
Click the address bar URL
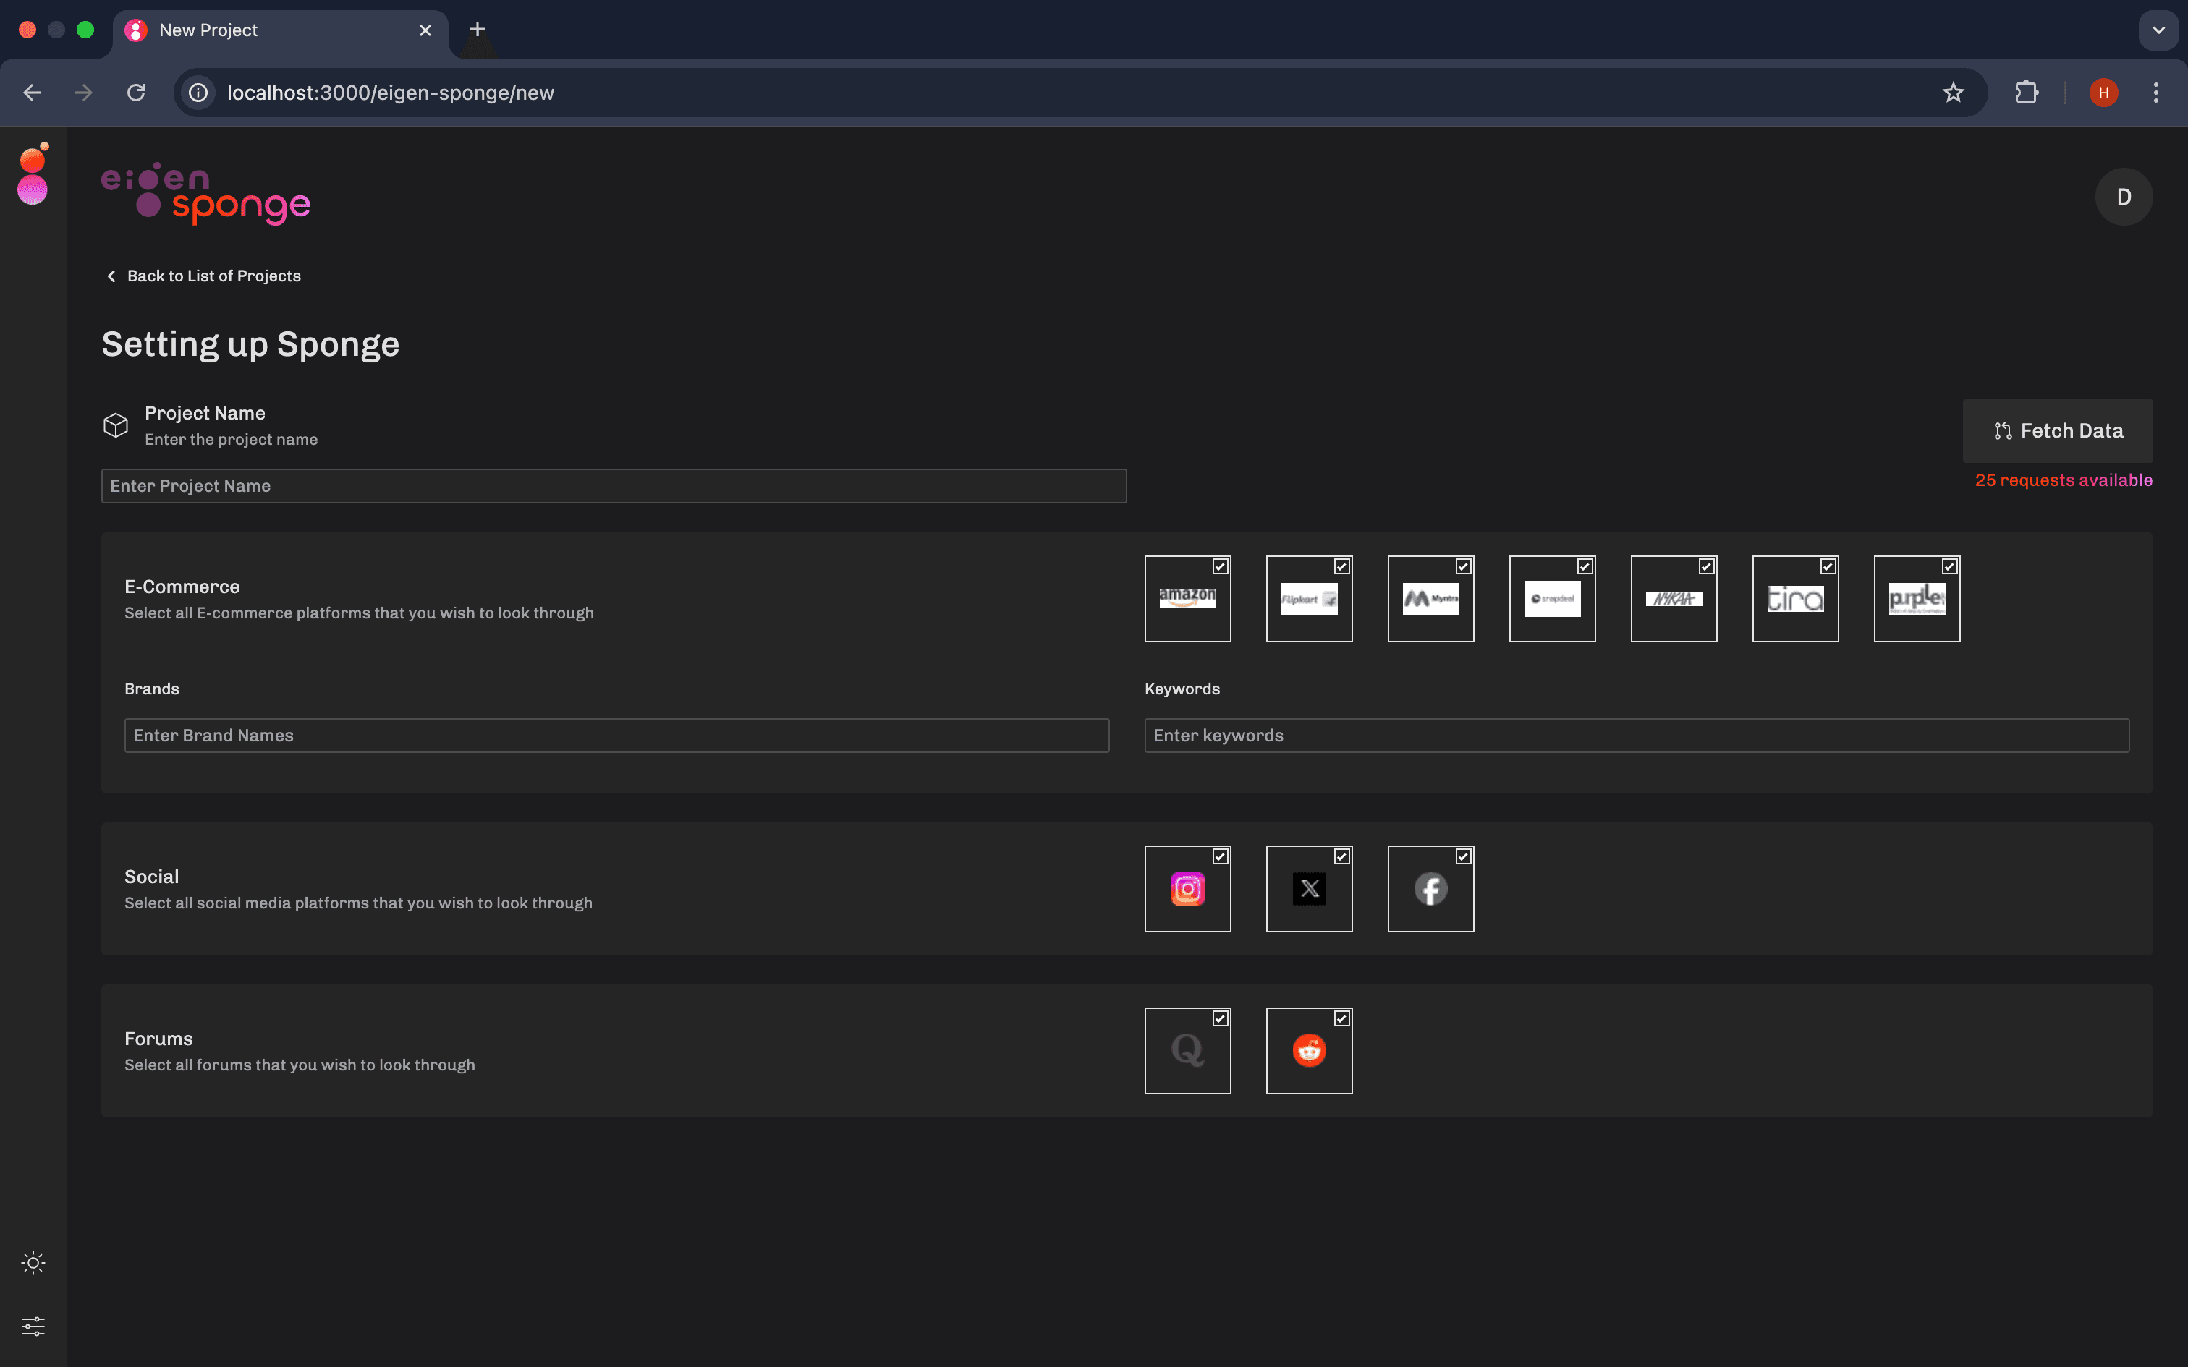click(391, 93)
